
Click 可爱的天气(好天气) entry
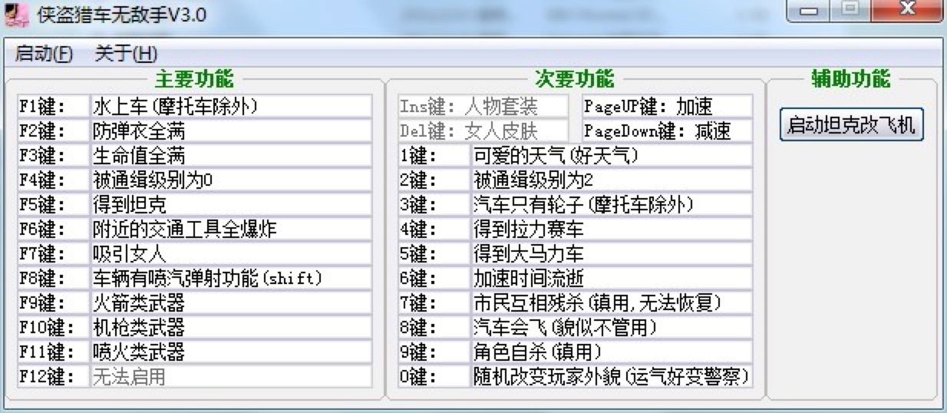point(612,156)
